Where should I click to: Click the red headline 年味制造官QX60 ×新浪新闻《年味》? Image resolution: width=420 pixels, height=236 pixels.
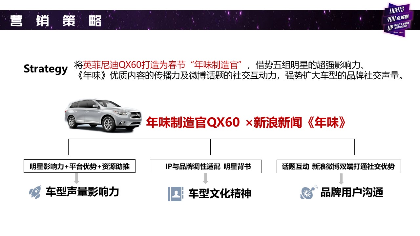[246, 123]
